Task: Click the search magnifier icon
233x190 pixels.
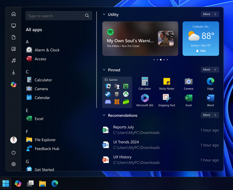Action: (87, 16)
